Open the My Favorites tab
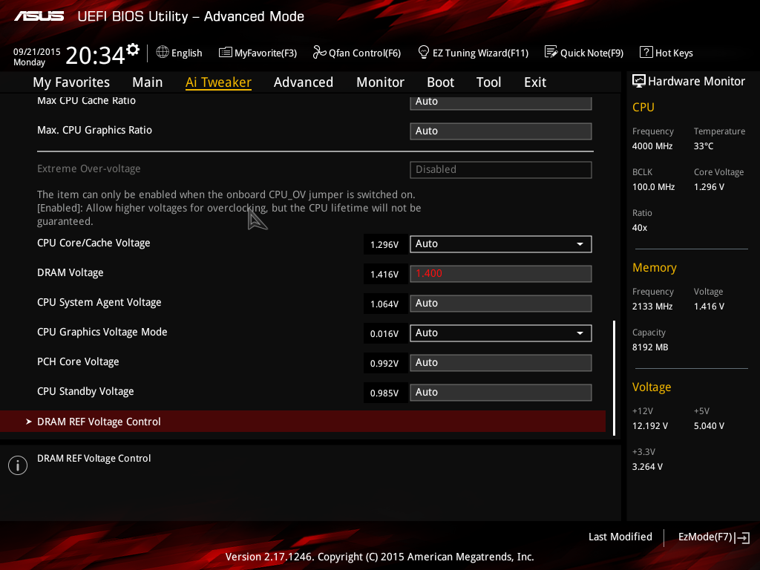The image size is (760, 570). coord(71,82)
